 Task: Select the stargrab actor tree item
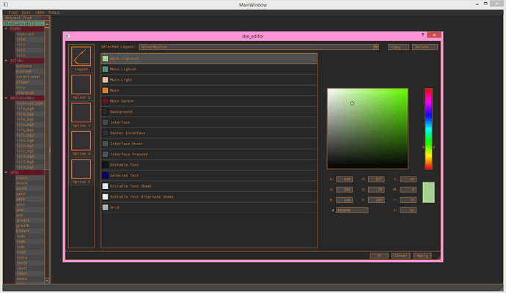(29, 92)
